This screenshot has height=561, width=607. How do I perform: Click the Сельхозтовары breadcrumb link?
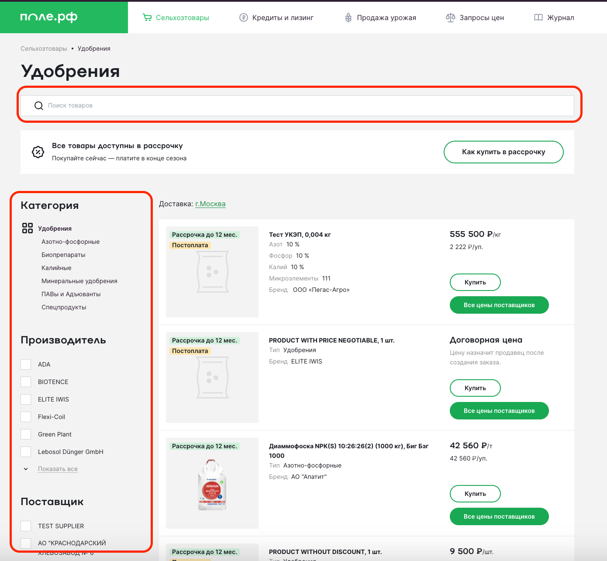click(44, 48)
